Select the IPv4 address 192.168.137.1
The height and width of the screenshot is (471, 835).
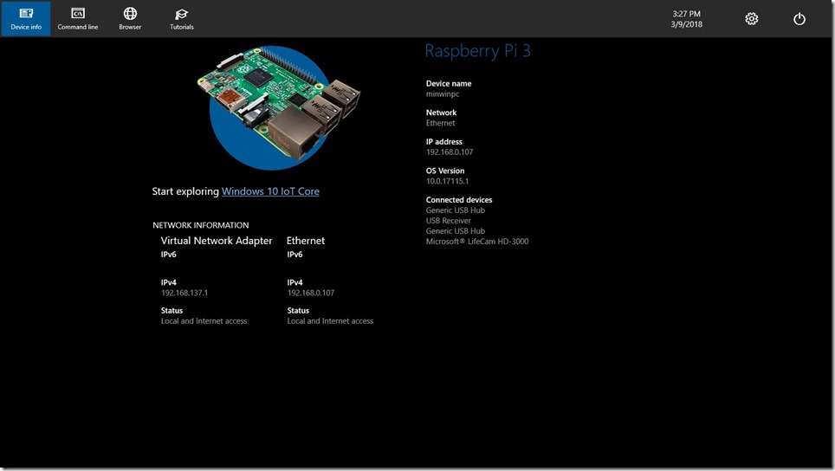tap(184, 293)
